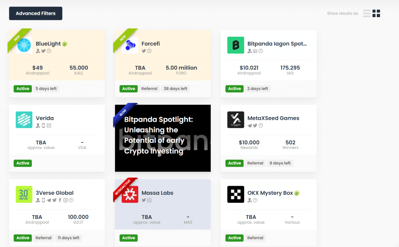Click the 3Verse Global logo

point(24,194)
